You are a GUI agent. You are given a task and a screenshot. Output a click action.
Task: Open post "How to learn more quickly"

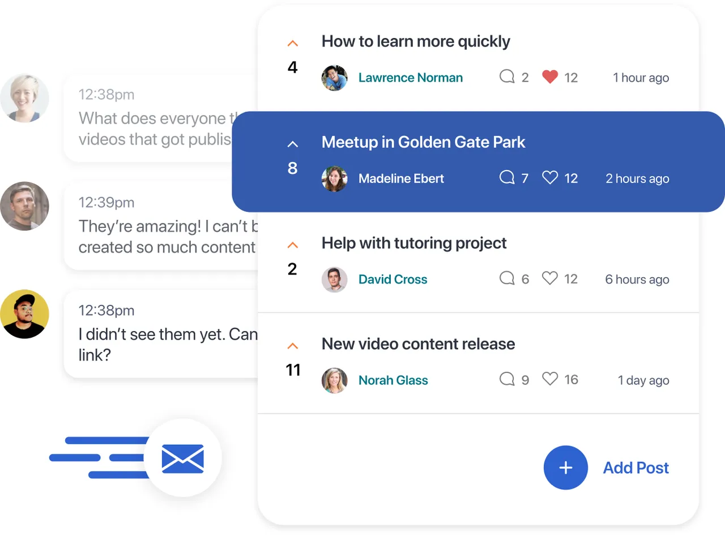click(416, 41)
